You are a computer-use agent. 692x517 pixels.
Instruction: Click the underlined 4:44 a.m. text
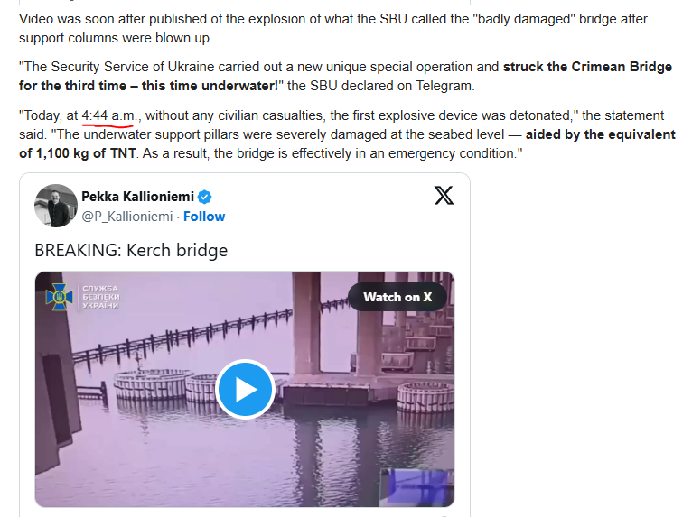click(109, 115)
